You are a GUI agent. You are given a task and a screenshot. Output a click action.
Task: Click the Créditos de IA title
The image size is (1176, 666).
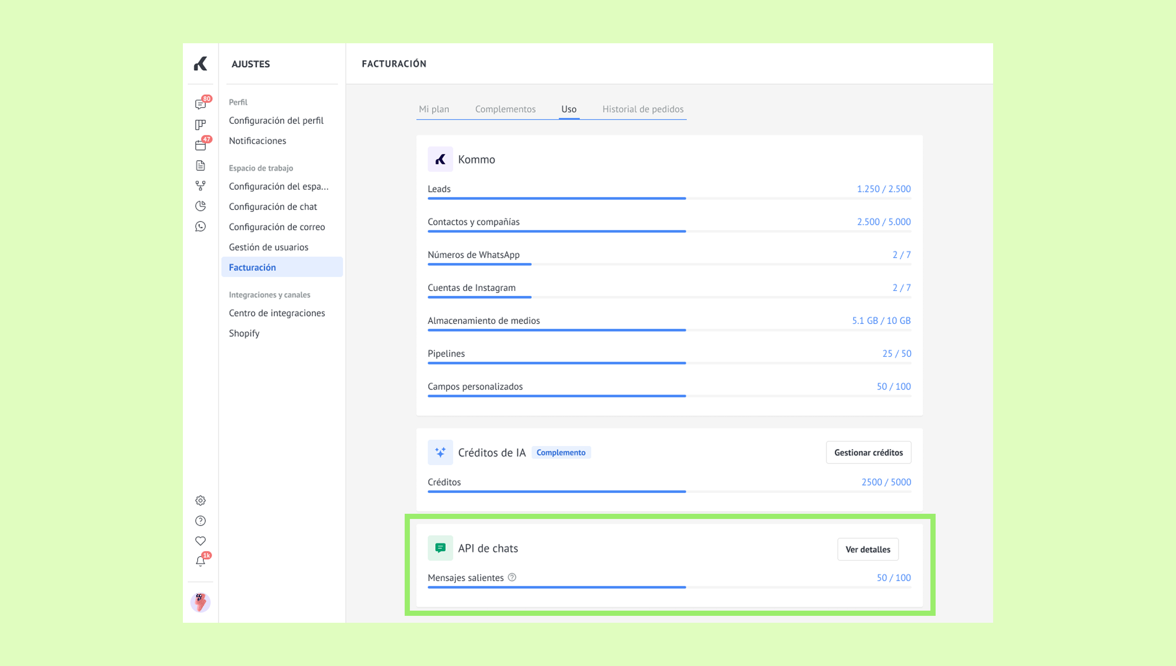(492, 452)
